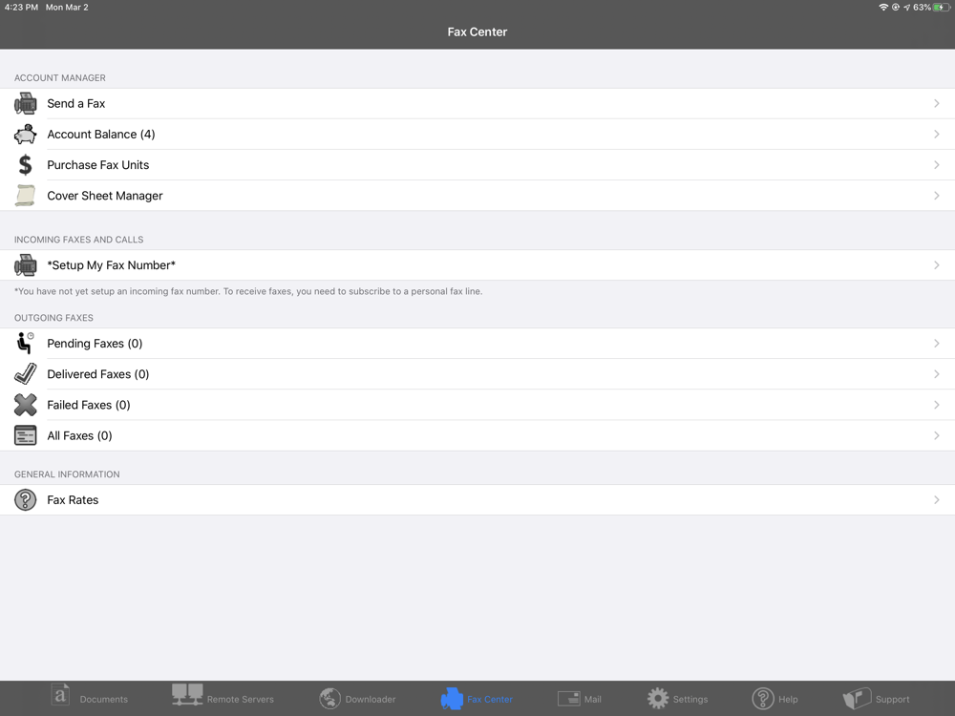The width and height of the screenshot is (955, 716).
Task: Click the fax icon beside Setup My Fax Number
Action: [25, 264]
